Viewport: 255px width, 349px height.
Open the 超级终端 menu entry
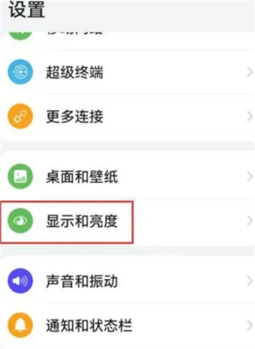pyautogui.click(x=127, y=72)
